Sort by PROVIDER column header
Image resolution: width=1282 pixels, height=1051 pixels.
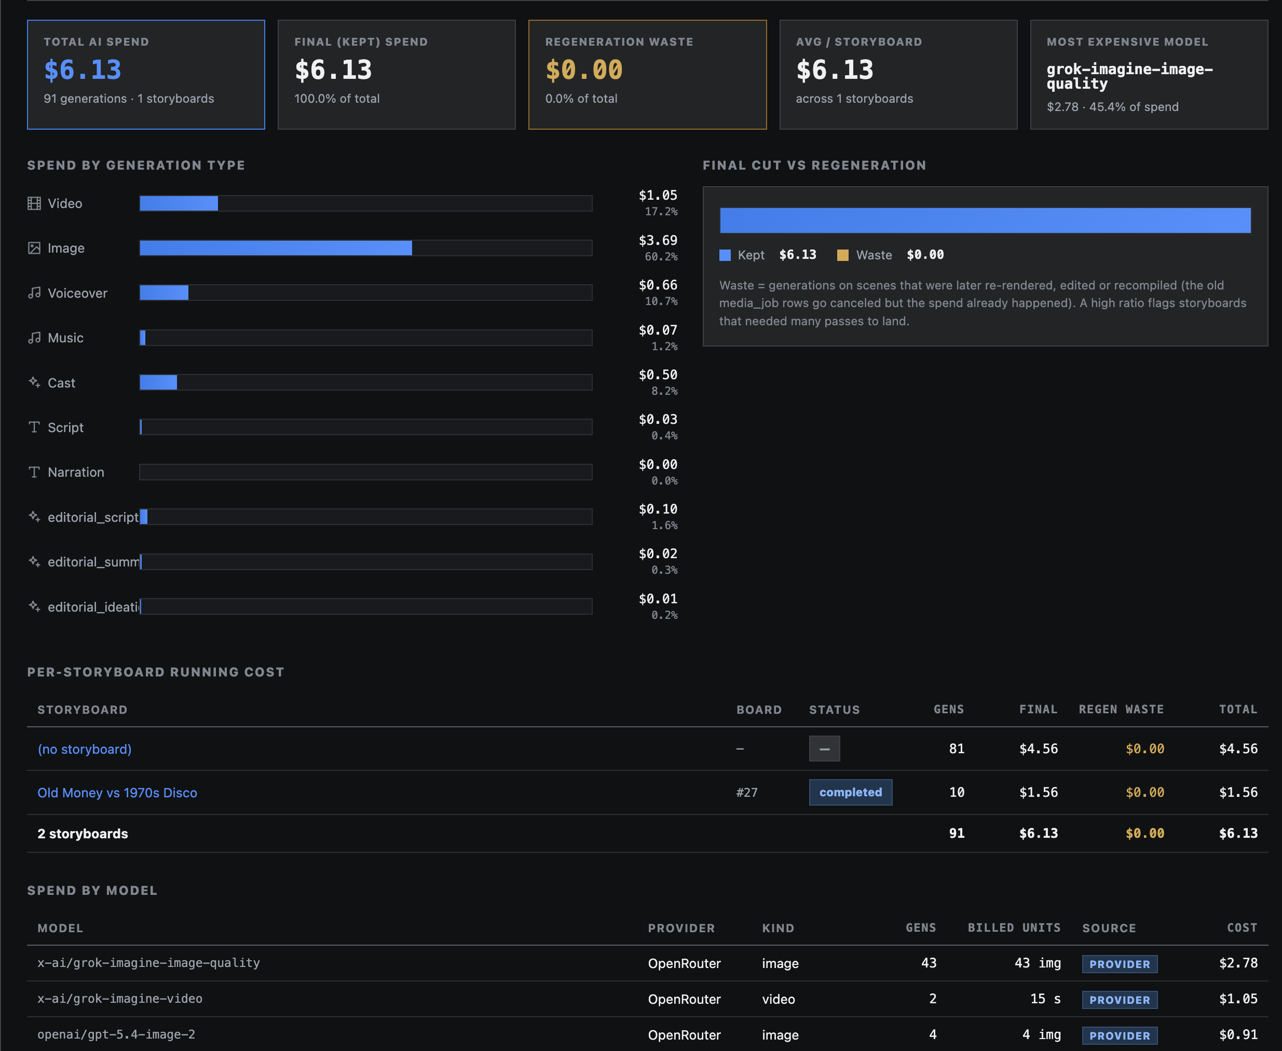pyautogui.click(x=681, y=928)
